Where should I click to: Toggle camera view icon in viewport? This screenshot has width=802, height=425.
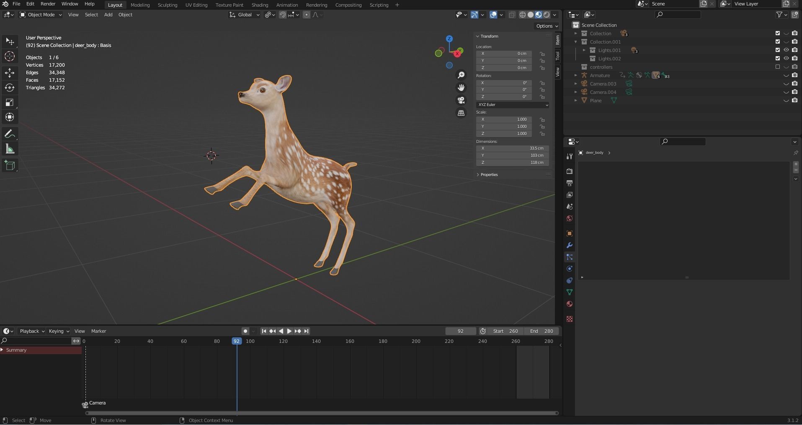461,100
